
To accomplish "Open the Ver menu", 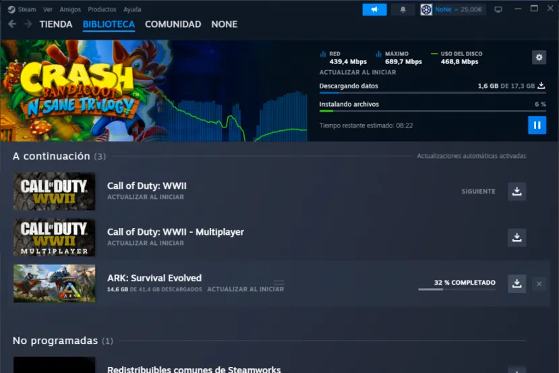I will 47,9.
